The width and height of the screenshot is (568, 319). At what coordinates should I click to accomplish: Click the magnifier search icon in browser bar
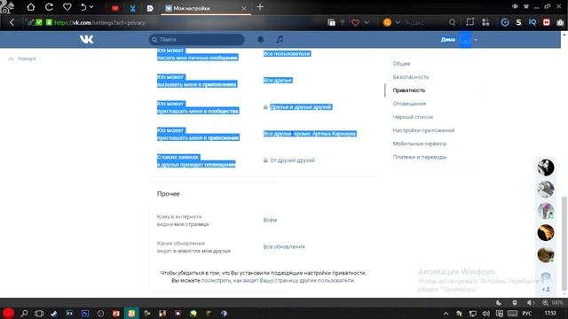pos(452,22)
